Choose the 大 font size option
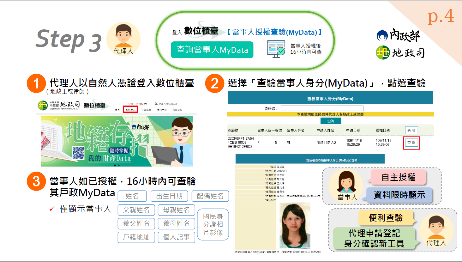The height and width of the screenshot is (262, 462). 146,104
